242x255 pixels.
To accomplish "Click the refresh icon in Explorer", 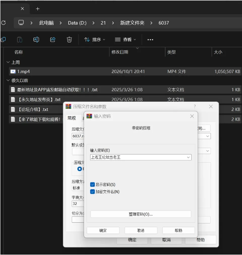I will point(4,23).
